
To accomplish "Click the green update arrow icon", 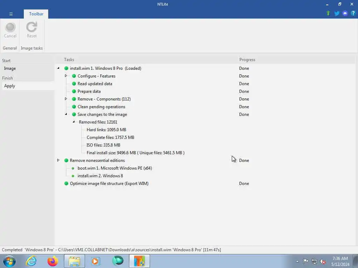I will [x=328, y=14].
